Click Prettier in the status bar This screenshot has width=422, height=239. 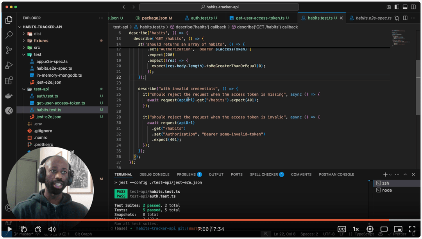pos(399,234)
